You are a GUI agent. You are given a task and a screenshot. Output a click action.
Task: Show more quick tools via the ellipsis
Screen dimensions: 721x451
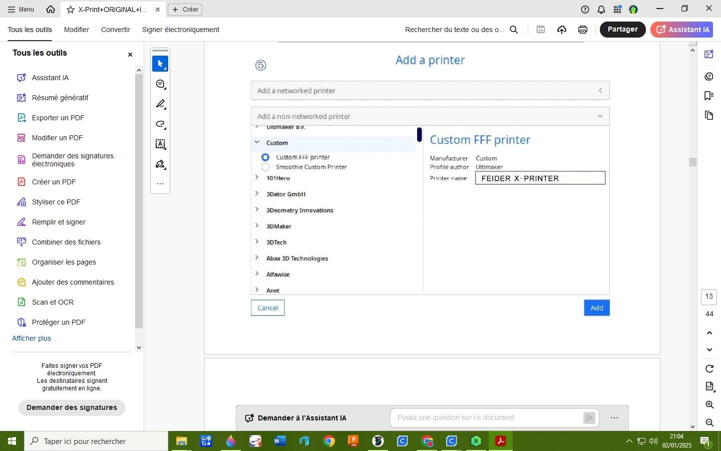[x=160, y=184]
